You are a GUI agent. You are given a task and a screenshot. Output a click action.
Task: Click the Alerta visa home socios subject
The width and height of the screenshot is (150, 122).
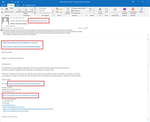pyautogui.click(x=19, y=24)
